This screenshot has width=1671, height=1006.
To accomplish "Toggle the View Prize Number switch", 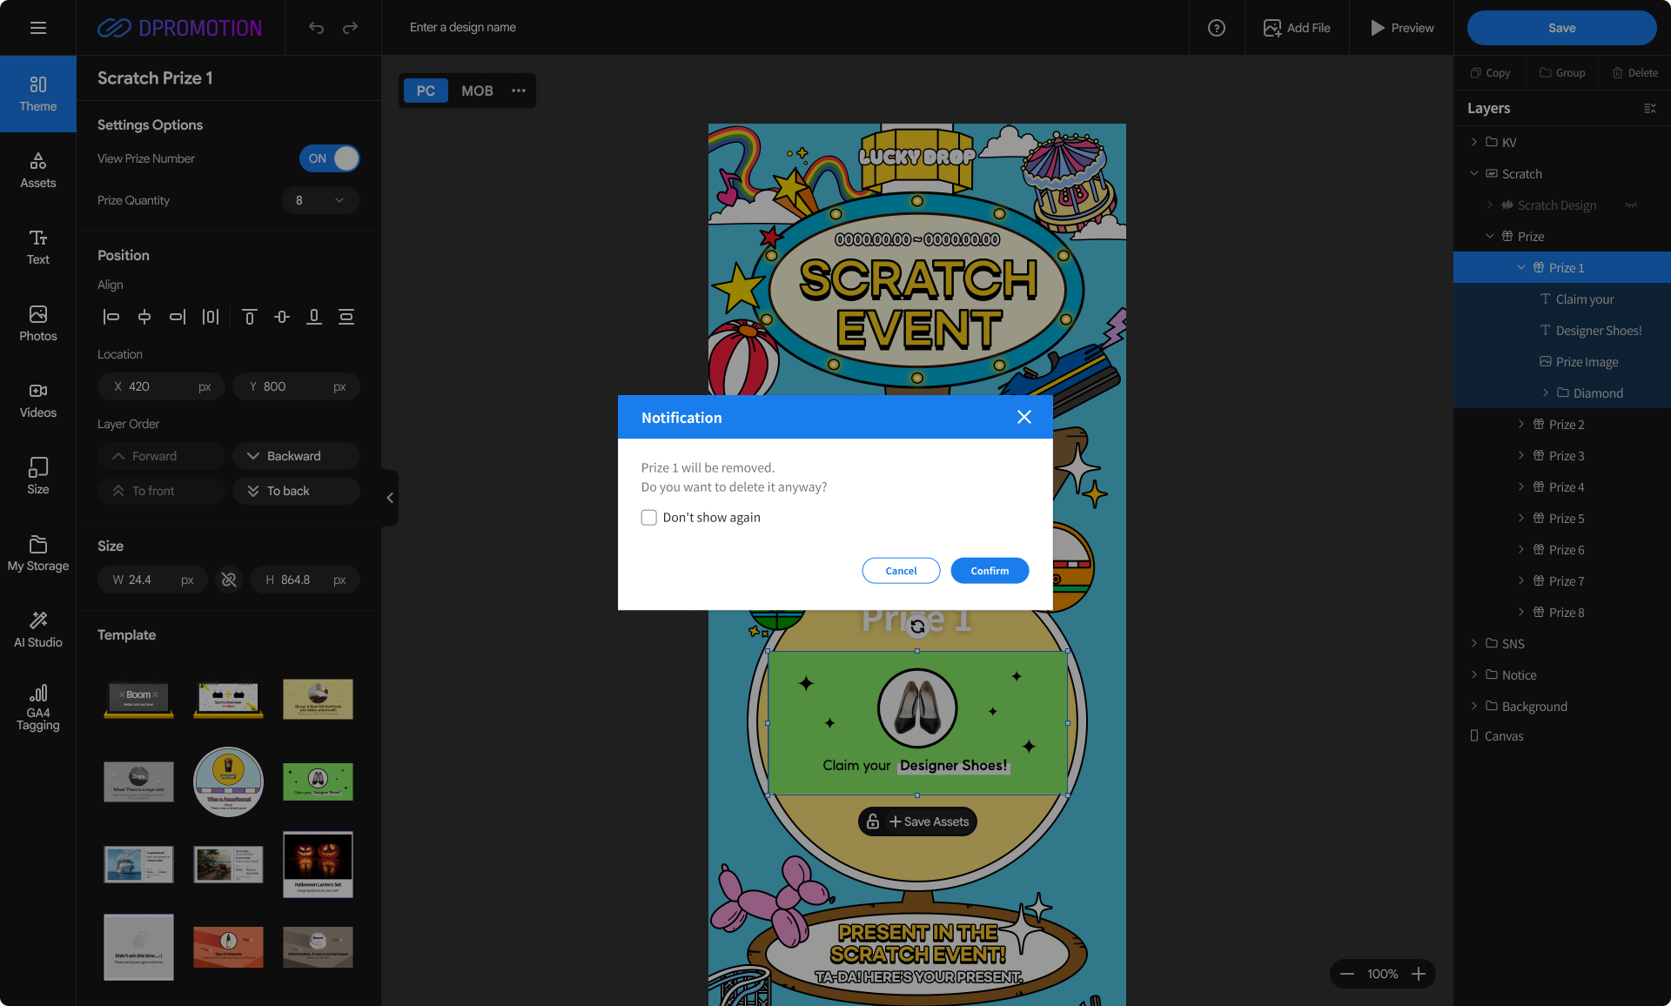I will (329, 158).
